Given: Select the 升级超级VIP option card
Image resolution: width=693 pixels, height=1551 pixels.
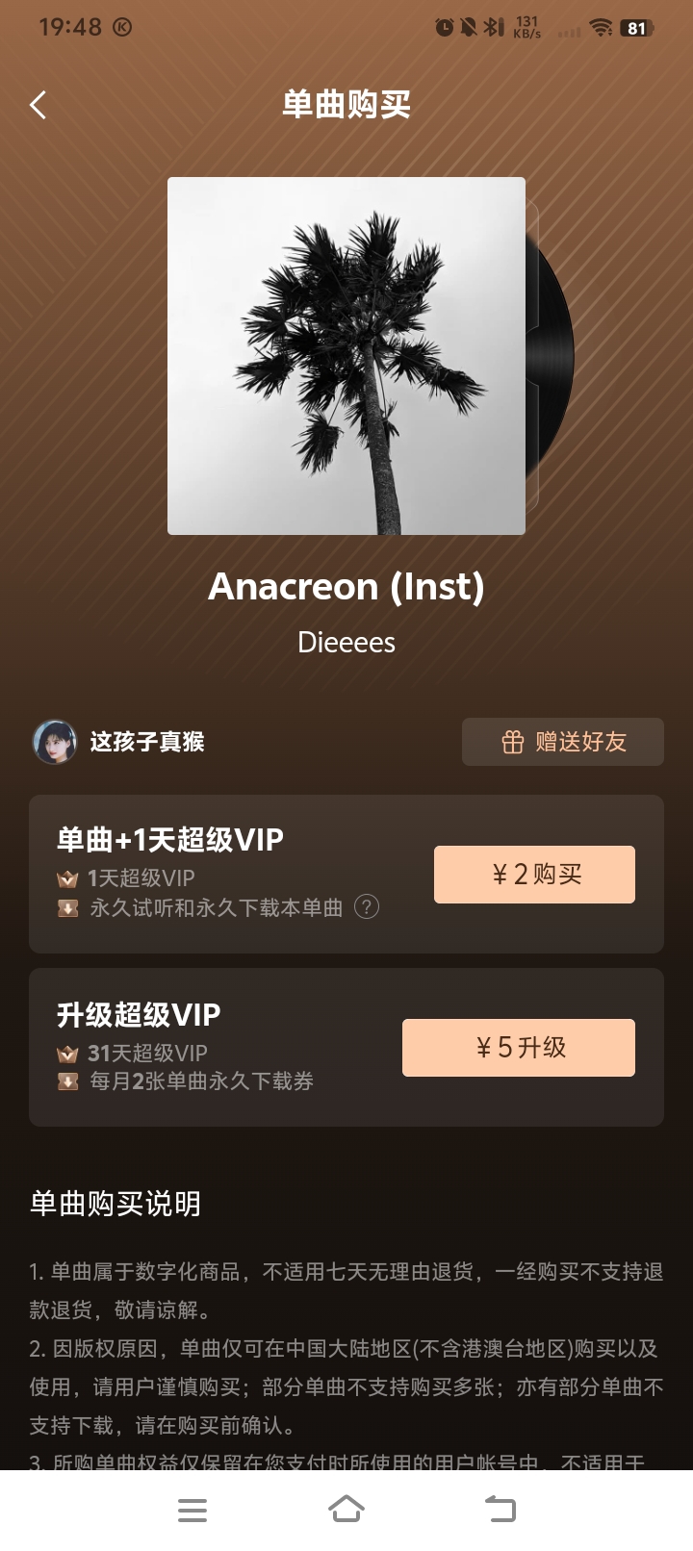Looking at the screenshot, I should click(346, 1047).
